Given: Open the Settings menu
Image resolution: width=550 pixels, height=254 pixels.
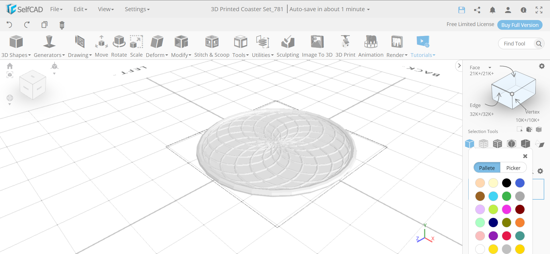Looking at the screenshot, I should click(x=137, y=9).
